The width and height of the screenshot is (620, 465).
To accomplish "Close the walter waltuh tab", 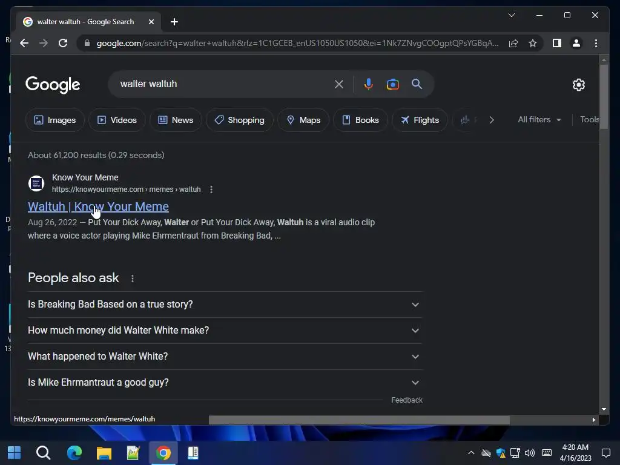I will (151, 22).
